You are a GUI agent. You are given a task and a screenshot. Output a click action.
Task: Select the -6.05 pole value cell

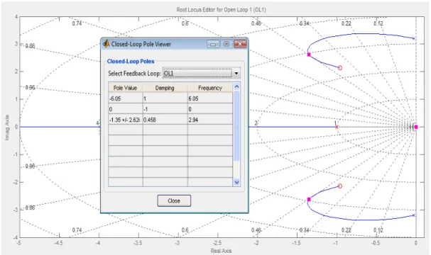126,98
